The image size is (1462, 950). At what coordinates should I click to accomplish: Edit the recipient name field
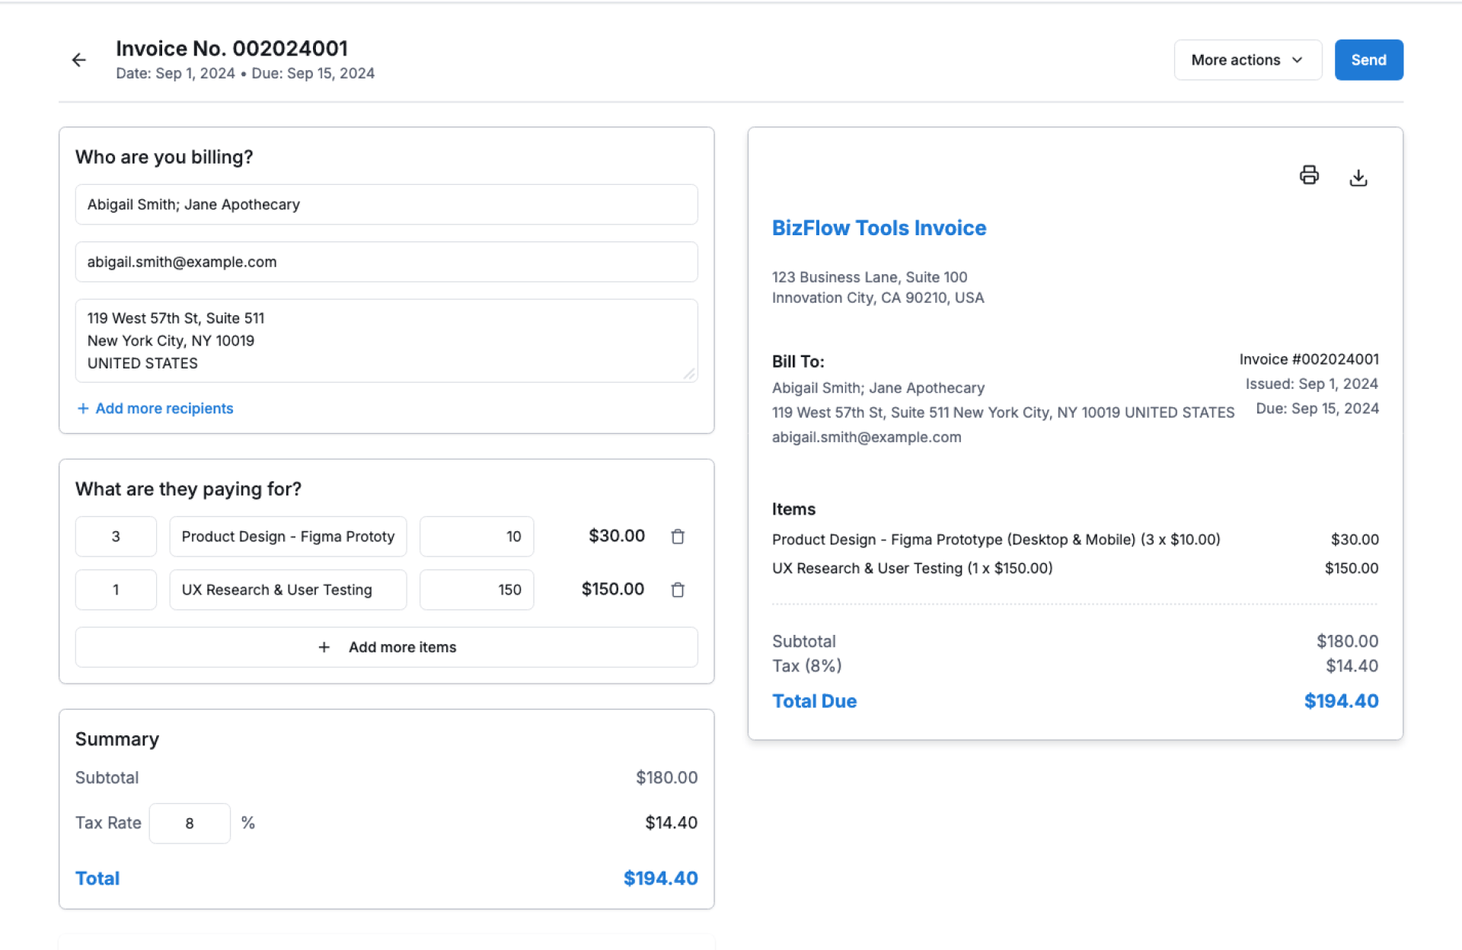(386, 205)
